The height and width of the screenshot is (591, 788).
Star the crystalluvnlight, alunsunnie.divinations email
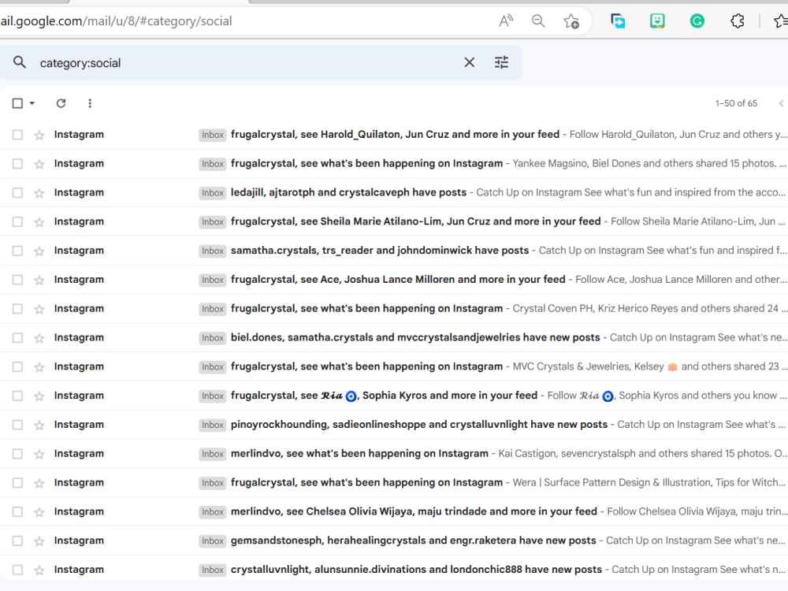tap(39, 570)
